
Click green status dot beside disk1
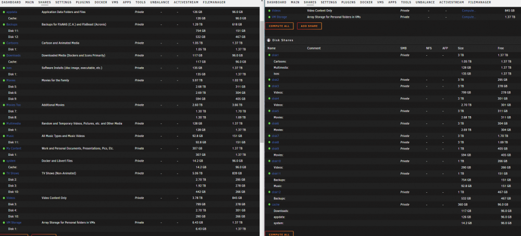pyautogui.click(x=269, y=55)
